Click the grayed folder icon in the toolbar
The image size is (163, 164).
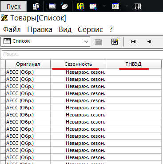[99, 42]
